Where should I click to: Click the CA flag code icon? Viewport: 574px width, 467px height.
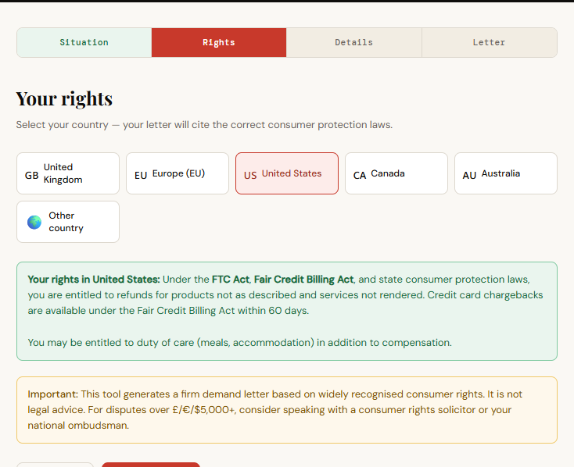[360, 175]
